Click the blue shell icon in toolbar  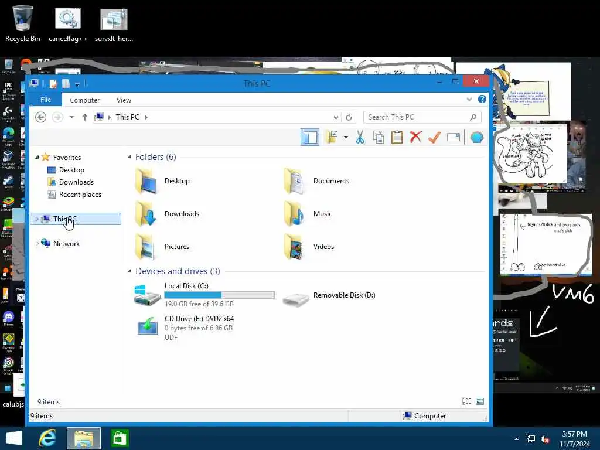coord(477,137)
